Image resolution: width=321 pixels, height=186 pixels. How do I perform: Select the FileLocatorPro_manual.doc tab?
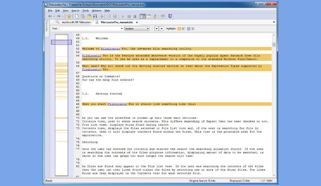[x=117, y=22]
